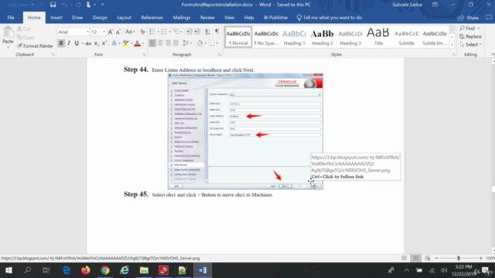Screen dimensions: 495x278
Task: Click the Shading paint bucket icon
Action: 200,43
